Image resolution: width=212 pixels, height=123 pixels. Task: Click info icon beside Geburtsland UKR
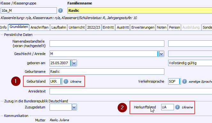pos(66,81)
